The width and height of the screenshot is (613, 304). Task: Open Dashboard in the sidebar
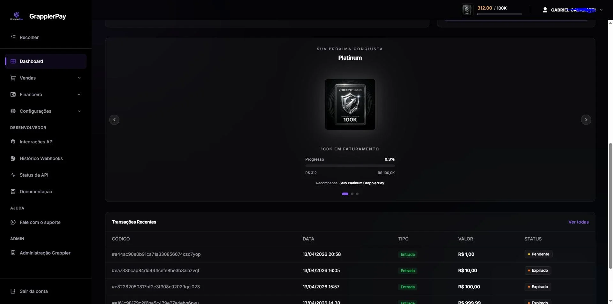point(46,61)
